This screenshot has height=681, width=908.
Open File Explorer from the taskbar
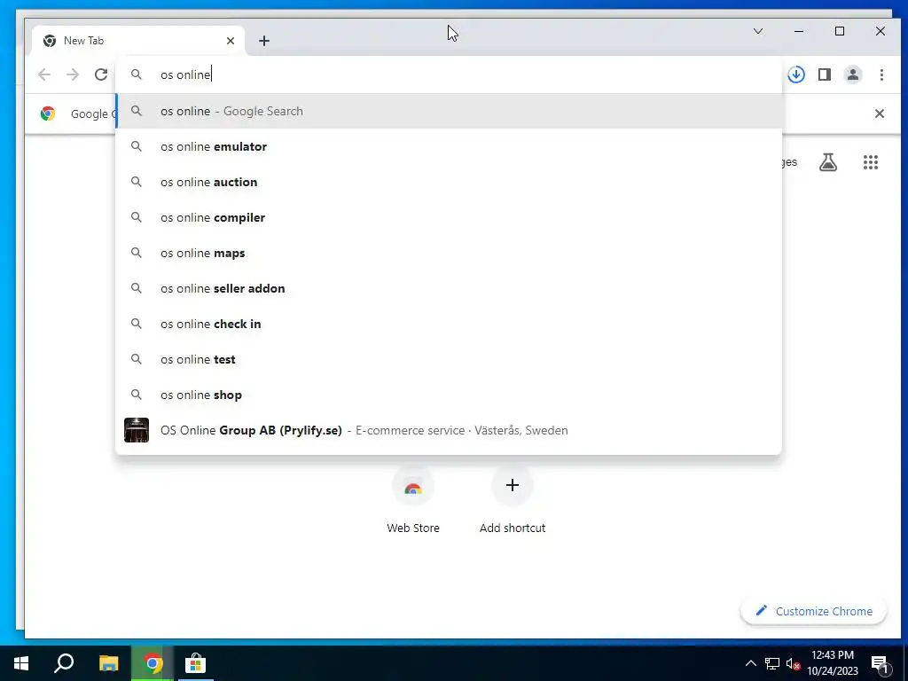point(108,663)
